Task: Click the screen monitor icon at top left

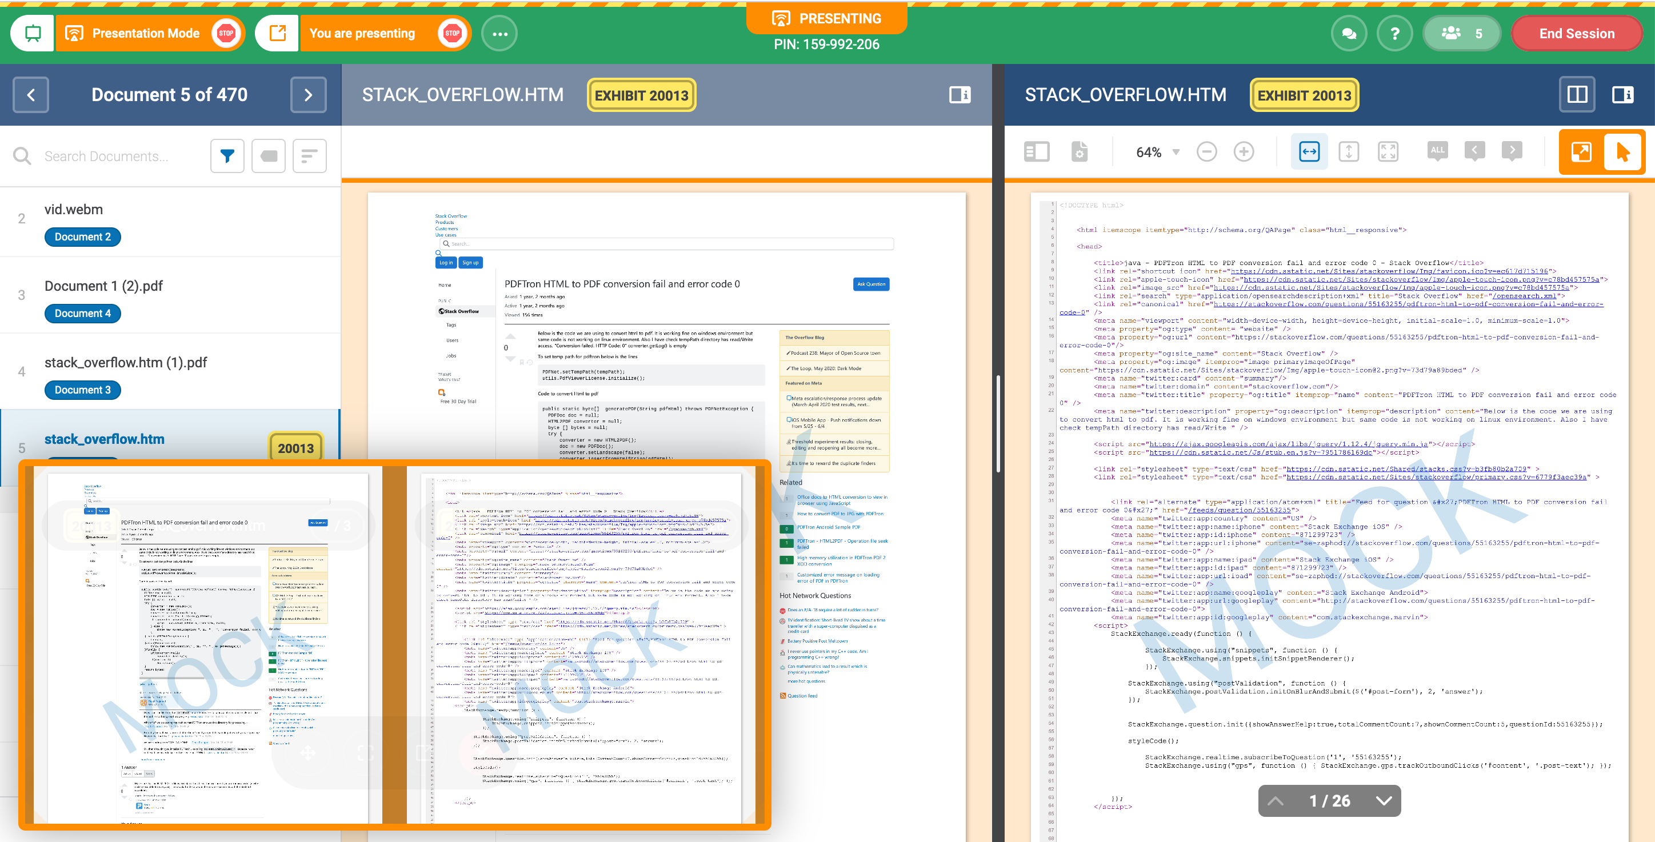Action: coord(33,33)
